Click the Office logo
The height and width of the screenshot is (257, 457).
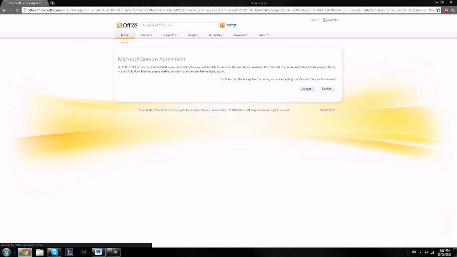127,25
